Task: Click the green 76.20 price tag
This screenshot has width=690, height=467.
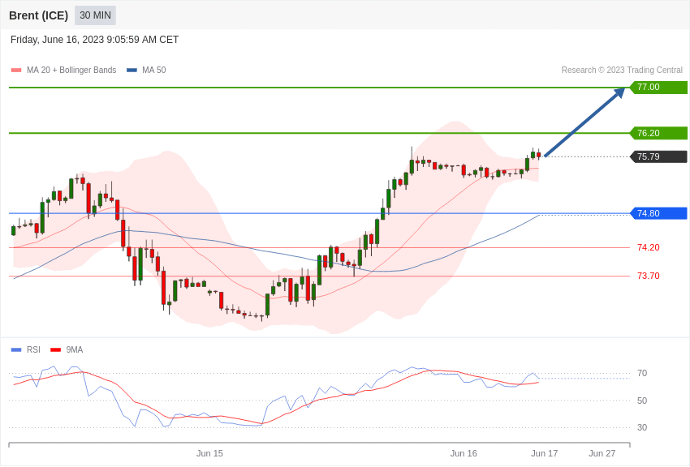Action: (x=658, y=133)
